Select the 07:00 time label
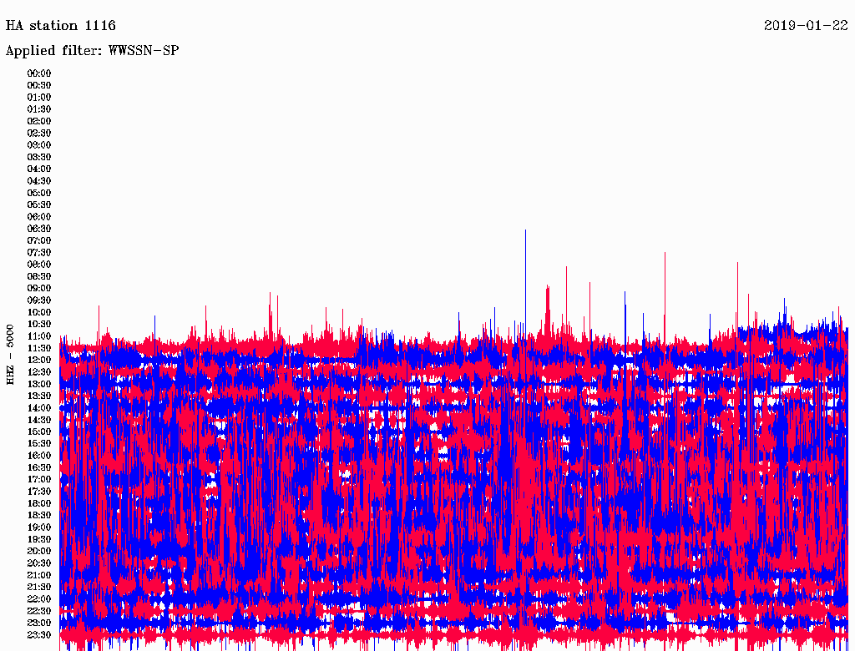 pos(39,241)
